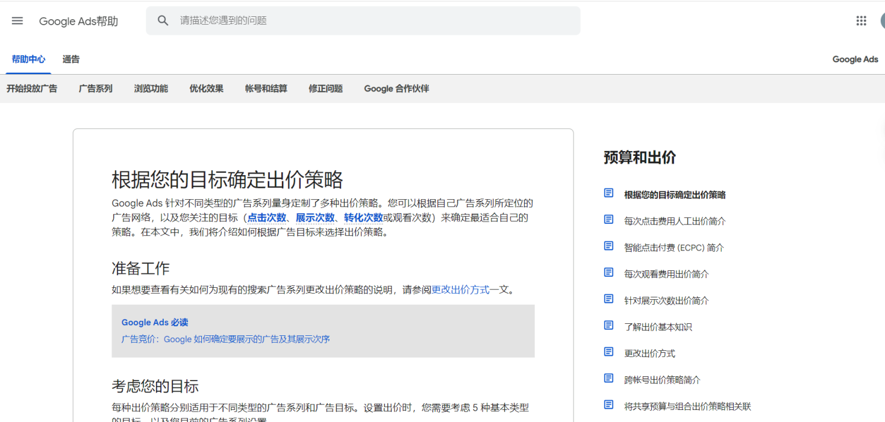Open the 广告系列 navigation category

coord(95,88)
